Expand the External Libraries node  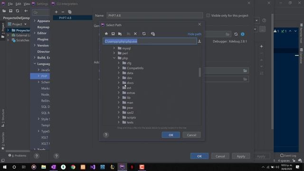[x=8, y=35]
